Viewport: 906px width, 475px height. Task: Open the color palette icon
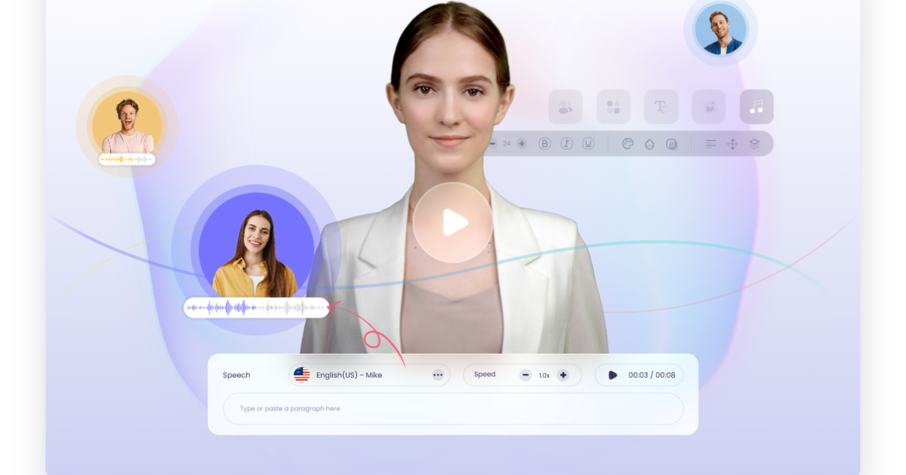[627, 144]
